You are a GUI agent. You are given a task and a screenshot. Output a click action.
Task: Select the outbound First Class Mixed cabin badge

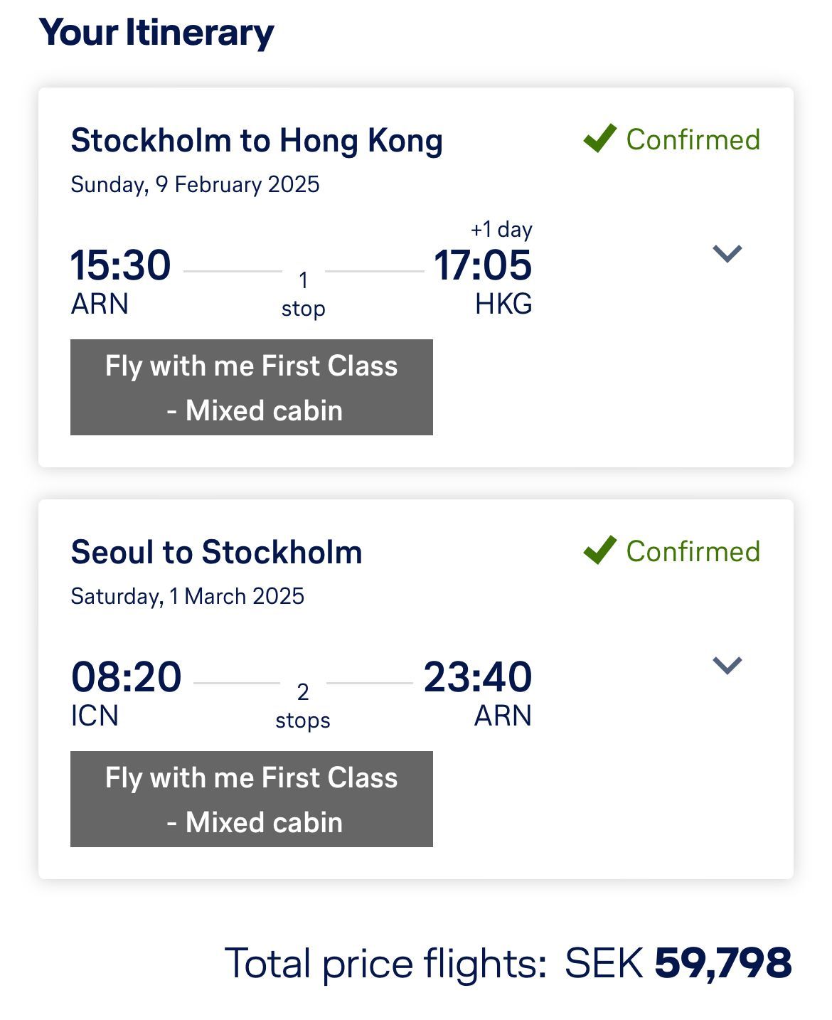(x=252, y=387)
